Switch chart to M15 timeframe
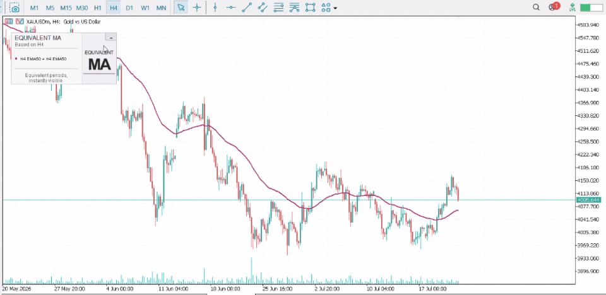Screen dimensions: 606x295 66,8
